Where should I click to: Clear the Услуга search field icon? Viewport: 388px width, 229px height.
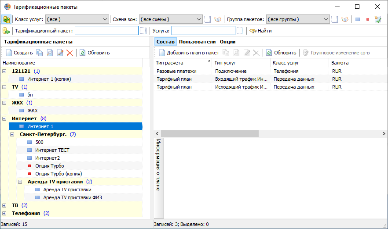pyautogui.click(x=240, y=31)
